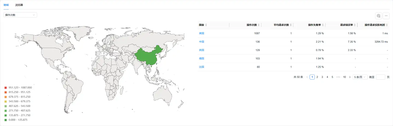Toggle the yellow 543.500 - 679.375 legend swatch
393x126 pixels.
(5, 101)
